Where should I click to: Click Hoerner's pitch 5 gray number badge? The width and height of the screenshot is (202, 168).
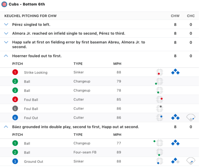(x=15, y=109)
